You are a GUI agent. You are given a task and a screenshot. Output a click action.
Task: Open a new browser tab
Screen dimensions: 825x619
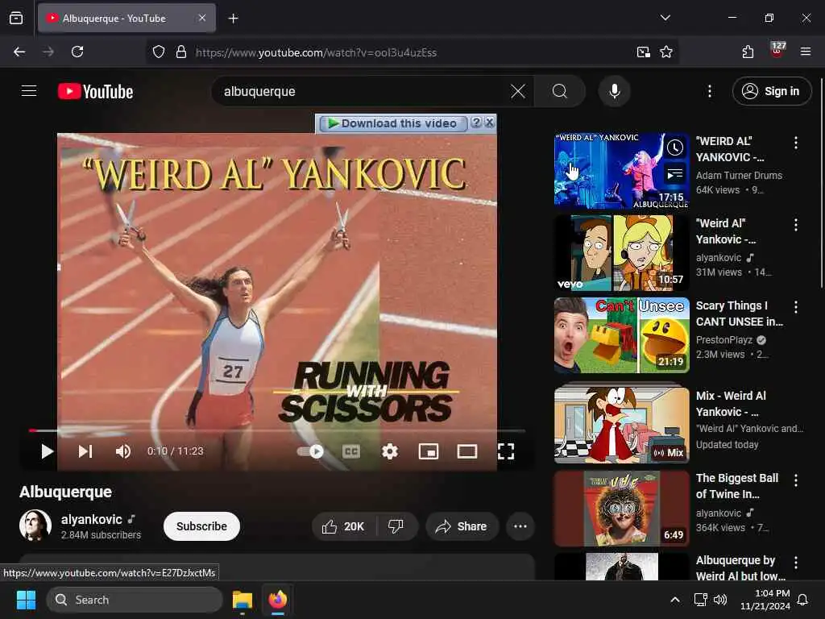click(x=233, y=19)
